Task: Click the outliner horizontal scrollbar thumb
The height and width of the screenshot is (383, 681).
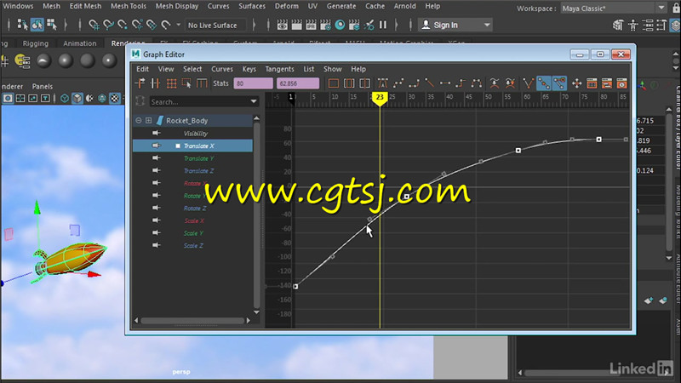Action: tap(192, 321)
